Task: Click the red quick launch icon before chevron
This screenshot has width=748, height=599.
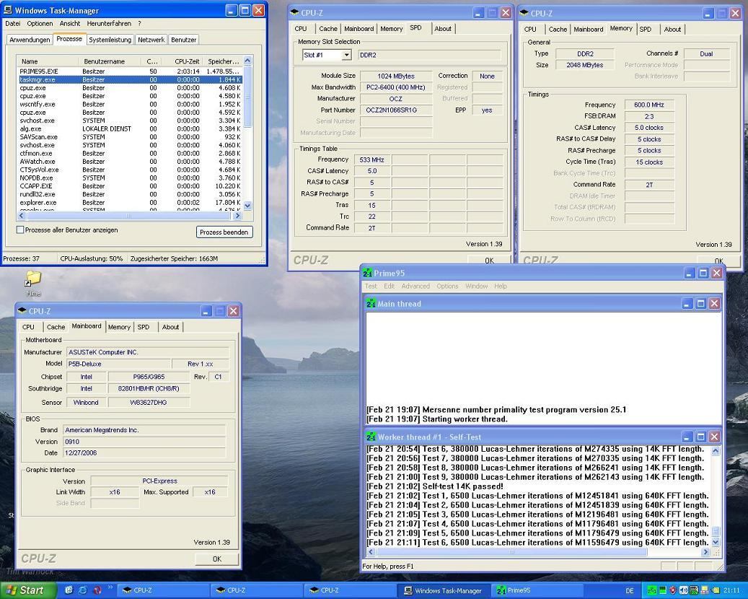Action: pos(97,590)
